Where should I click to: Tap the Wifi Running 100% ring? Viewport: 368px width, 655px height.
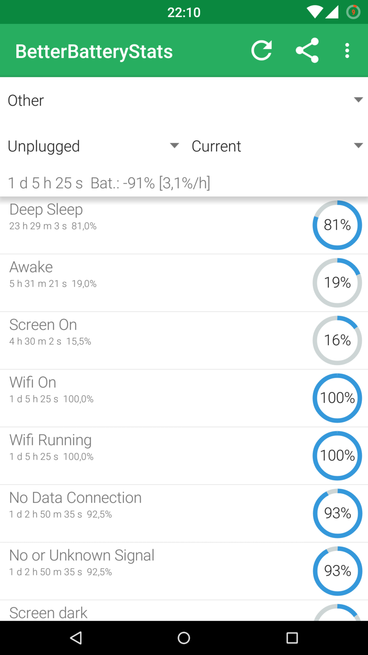pos(337,456)
